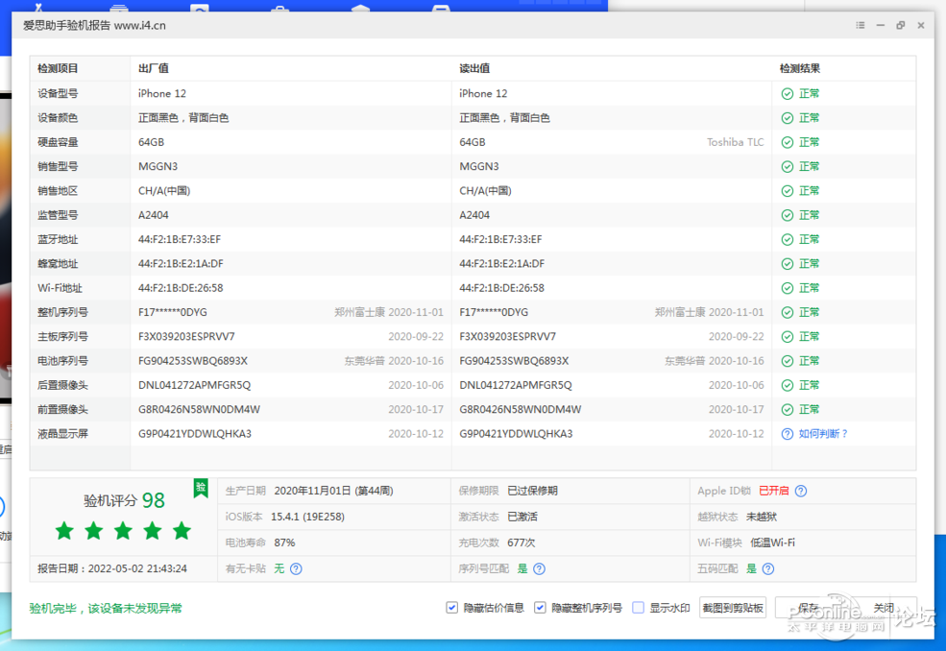Click the 正常 check icon for Wi-Fi地址
The height and width of the screenshot is (651, 946).
point(788,288)
